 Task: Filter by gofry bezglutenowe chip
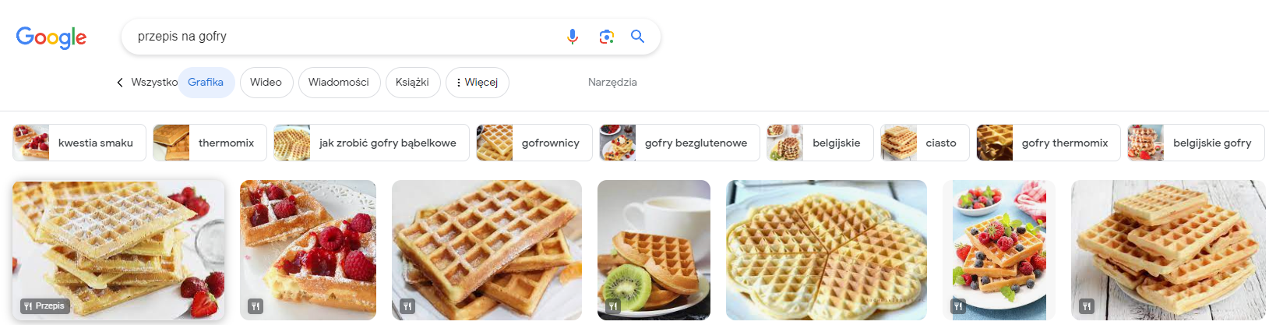click(679, 143)
